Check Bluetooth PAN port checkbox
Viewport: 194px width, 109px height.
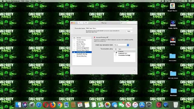pos(116,53)
